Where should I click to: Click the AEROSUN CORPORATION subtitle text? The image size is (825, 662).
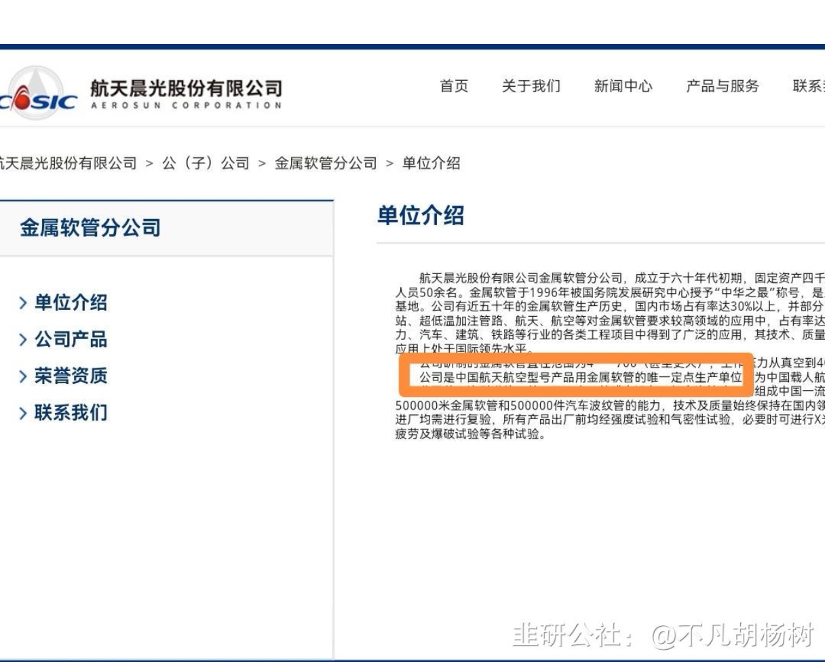(x=186, y=106)
